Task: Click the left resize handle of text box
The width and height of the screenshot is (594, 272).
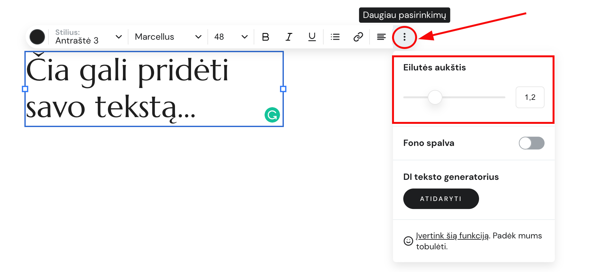Action: click(25, 89)
